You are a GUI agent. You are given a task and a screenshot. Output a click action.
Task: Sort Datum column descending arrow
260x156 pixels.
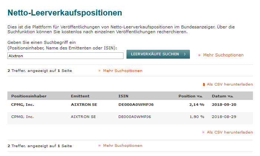228,97
